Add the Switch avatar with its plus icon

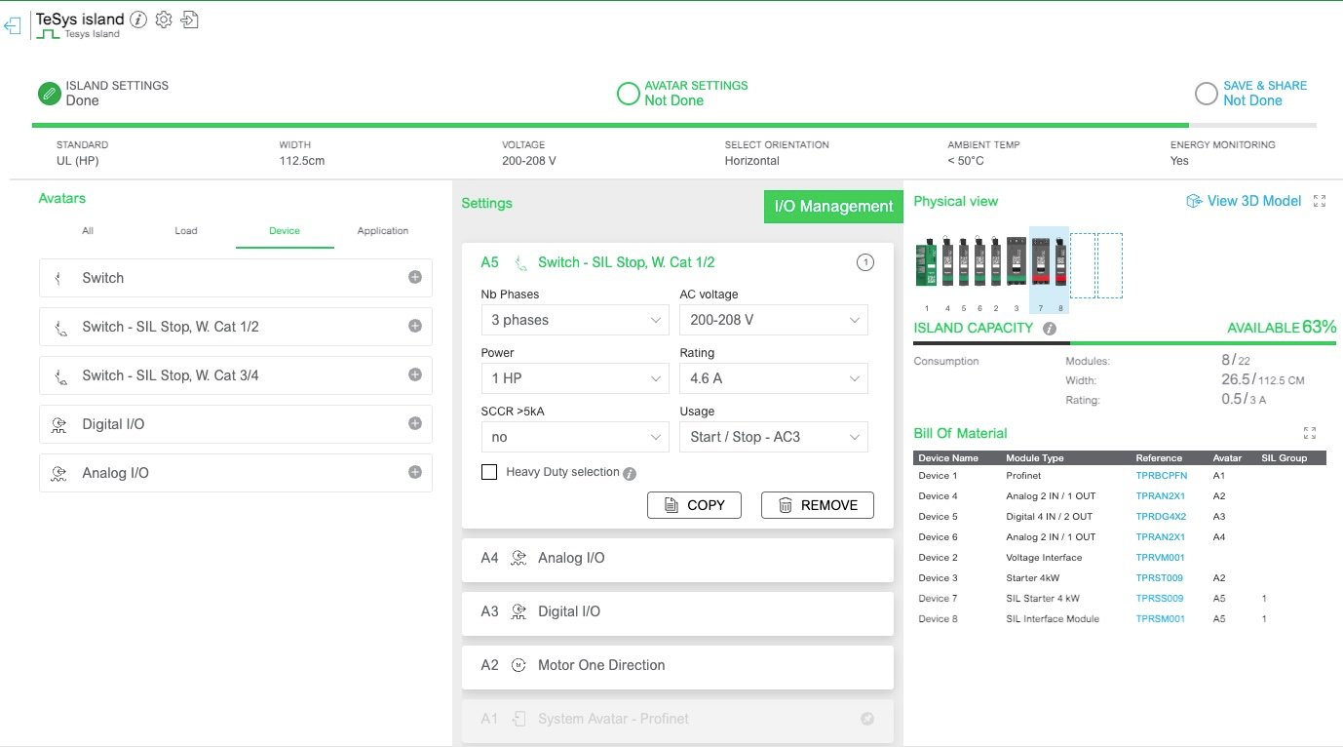[415, 278]
